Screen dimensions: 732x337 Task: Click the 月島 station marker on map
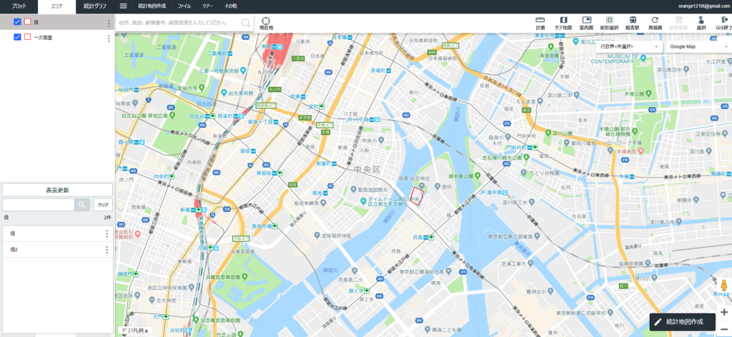tap(432, 237)
